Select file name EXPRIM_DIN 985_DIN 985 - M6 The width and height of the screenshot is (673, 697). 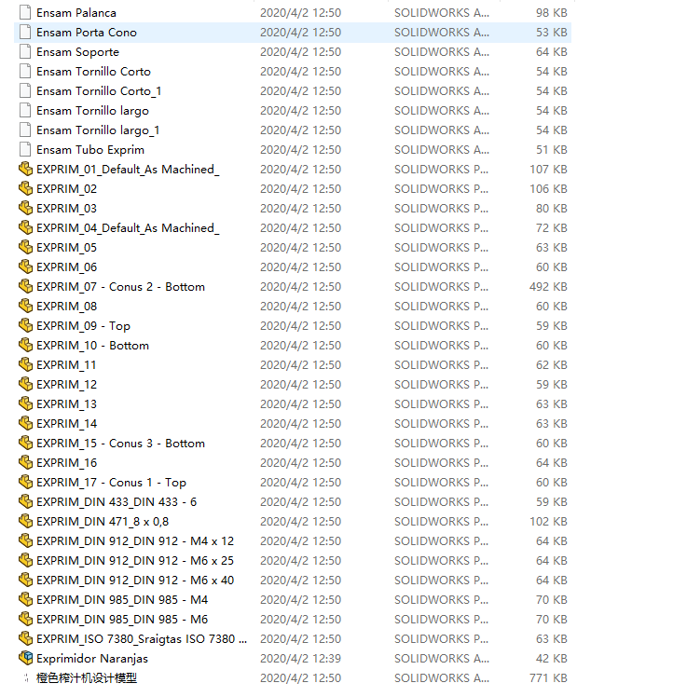pyautogui.click(x=122, y=620)
